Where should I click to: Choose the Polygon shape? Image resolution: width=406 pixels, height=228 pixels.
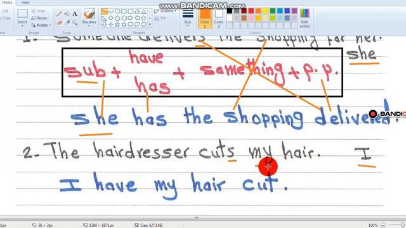click(137, 11)
